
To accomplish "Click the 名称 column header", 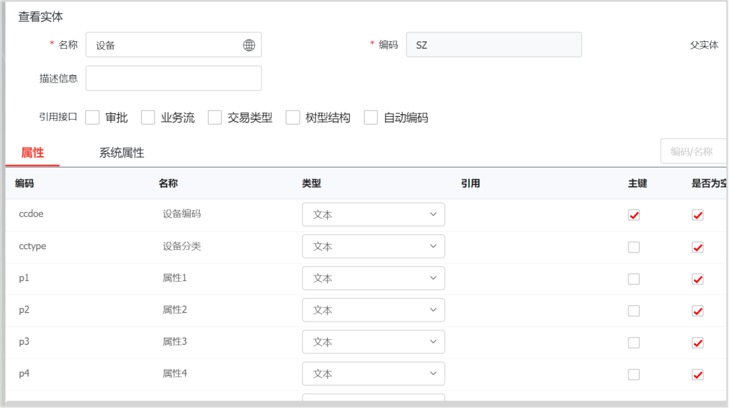I will point(168,183).
